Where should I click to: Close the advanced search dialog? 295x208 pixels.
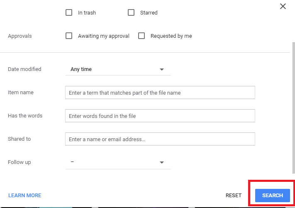point(283,6)
